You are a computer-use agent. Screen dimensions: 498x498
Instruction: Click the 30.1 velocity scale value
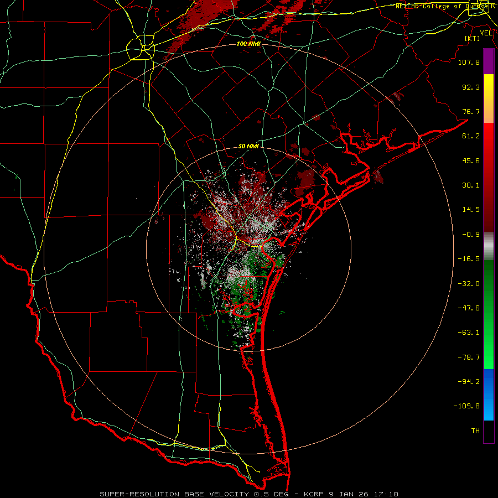(x=471, y=185)
